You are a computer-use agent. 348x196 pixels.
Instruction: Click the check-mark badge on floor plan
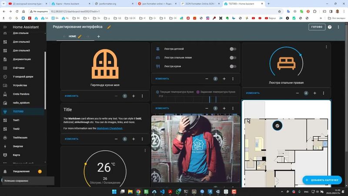[x=277, y=125]
